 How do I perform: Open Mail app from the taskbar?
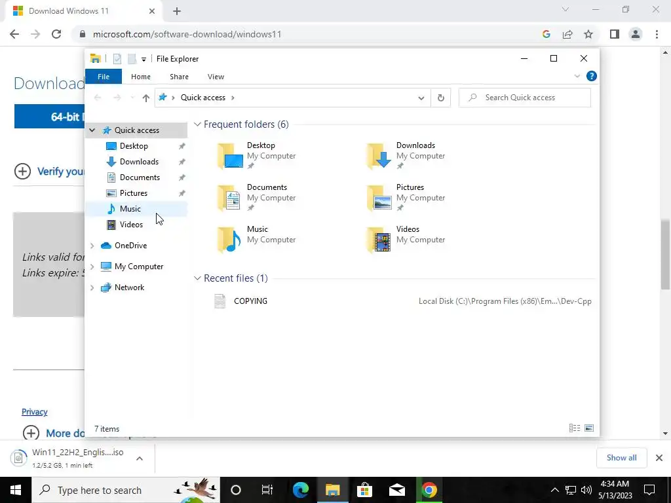click(x=396, y=490)
